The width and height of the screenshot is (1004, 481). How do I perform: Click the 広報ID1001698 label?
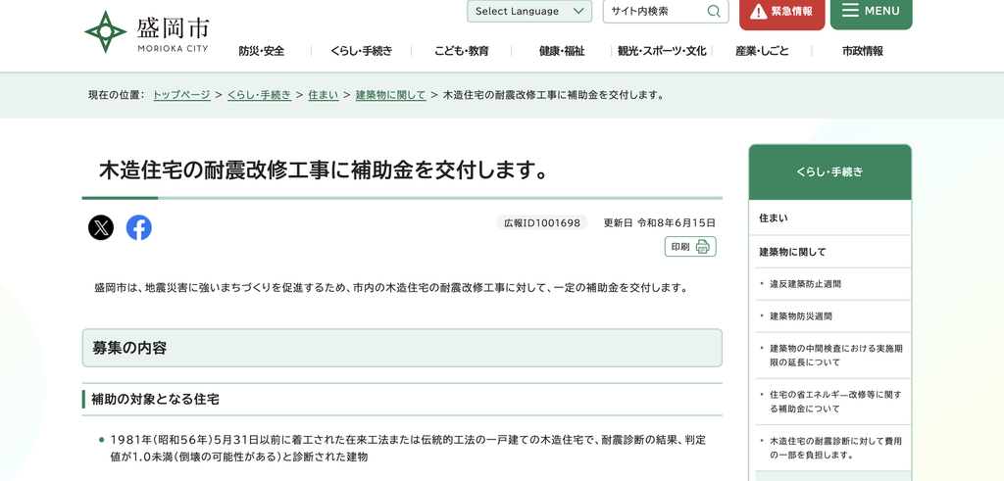pyautogui.click(x=541, y=222)
